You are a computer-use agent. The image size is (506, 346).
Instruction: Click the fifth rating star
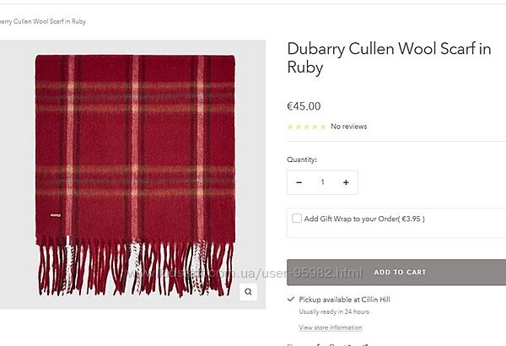point(323,127)
